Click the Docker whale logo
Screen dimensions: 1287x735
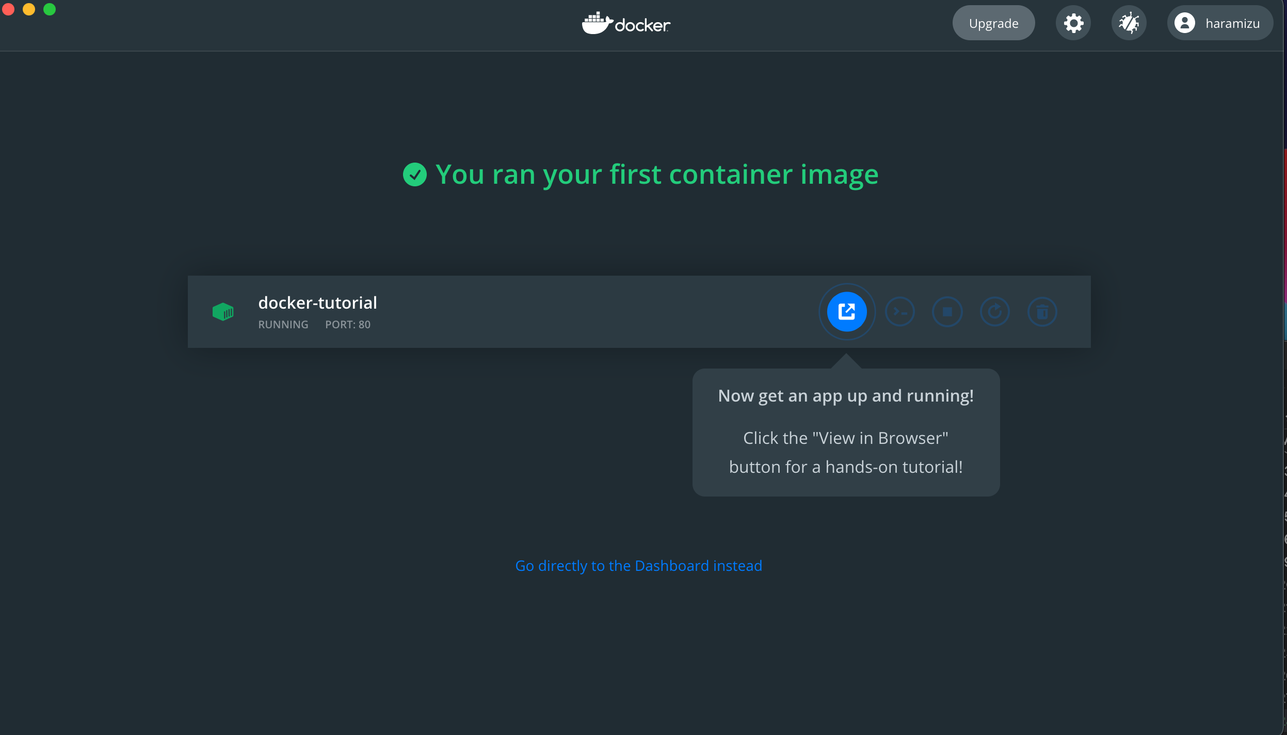pos(626,23)
